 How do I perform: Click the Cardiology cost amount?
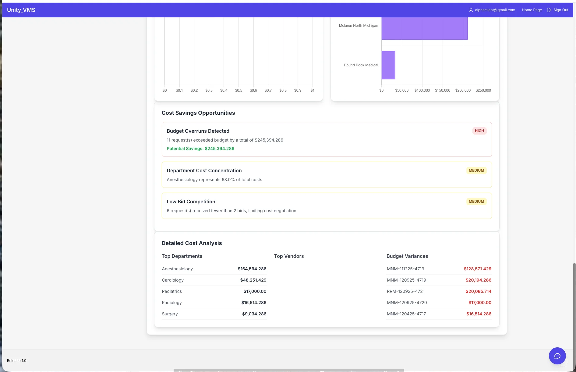(253, 280)
